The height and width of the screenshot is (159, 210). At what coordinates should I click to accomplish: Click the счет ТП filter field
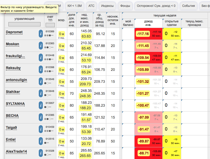click(50, 25)
